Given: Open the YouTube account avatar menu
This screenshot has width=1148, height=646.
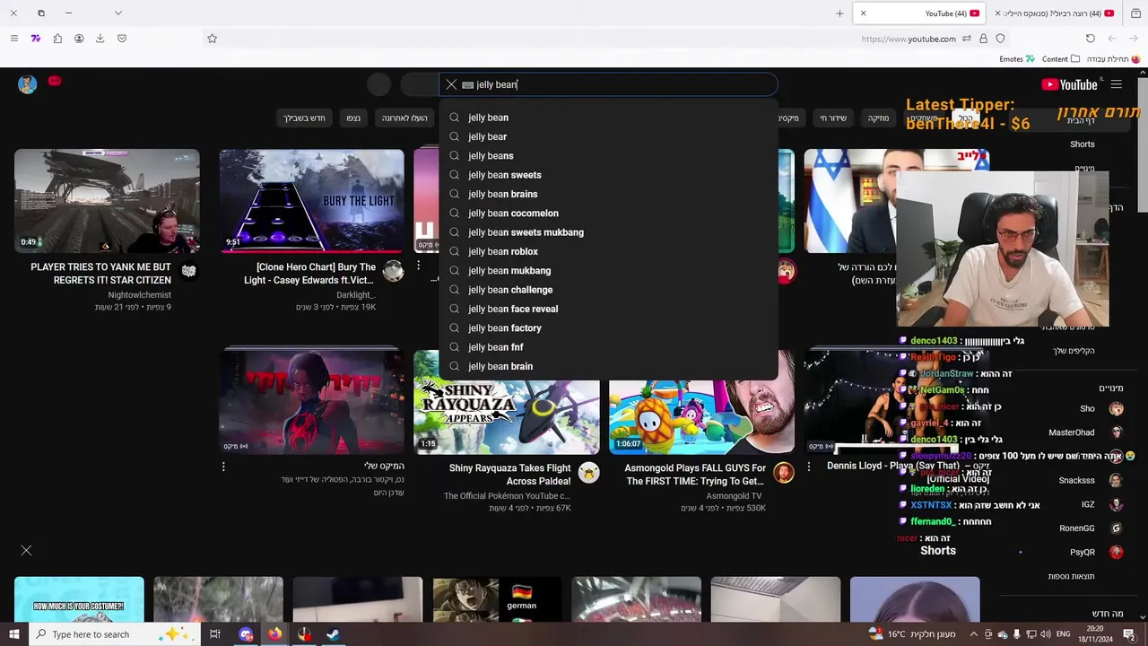Looking at the screenshot, I should pyautogui.click(x=27, y=84).
